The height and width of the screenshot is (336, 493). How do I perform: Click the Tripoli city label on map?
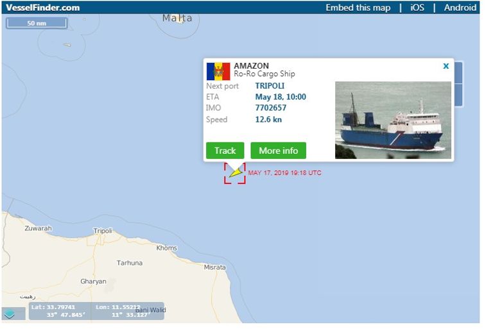[103, 231]
